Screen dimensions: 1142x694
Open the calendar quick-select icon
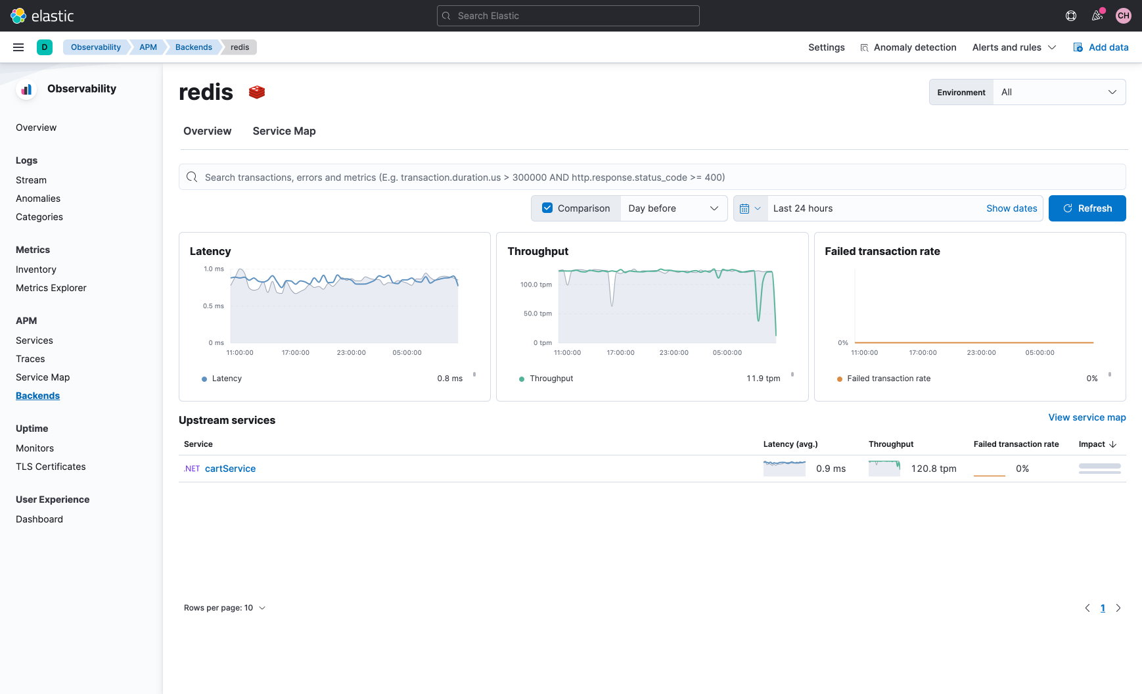click(x=750, y=208)
